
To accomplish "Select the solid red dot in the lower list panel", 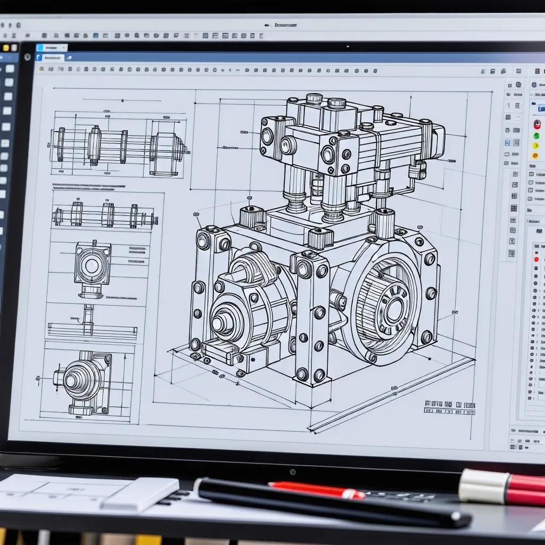I will point(536,259).
